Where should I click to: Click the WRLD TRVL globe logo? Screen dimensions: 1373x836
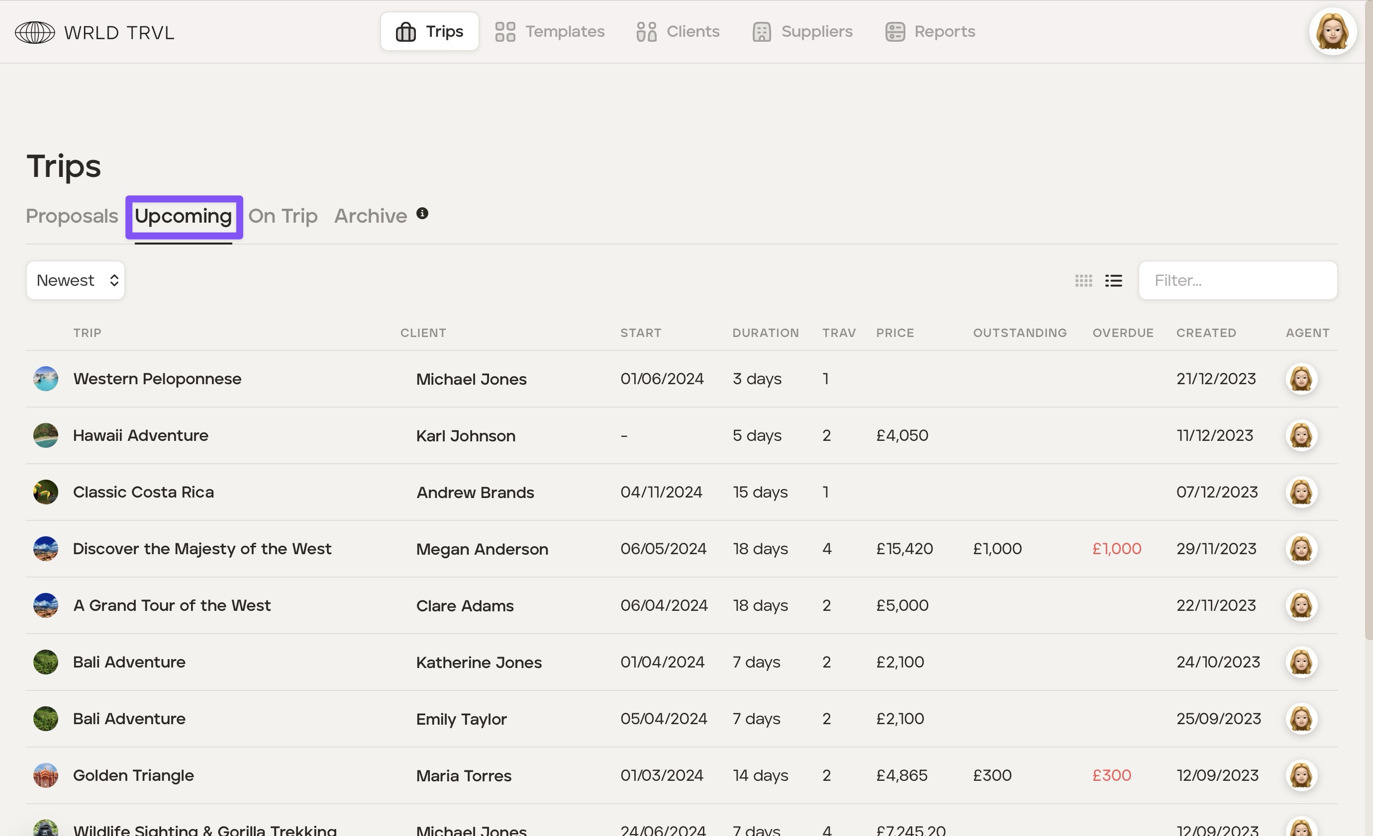tap(34, 32)
